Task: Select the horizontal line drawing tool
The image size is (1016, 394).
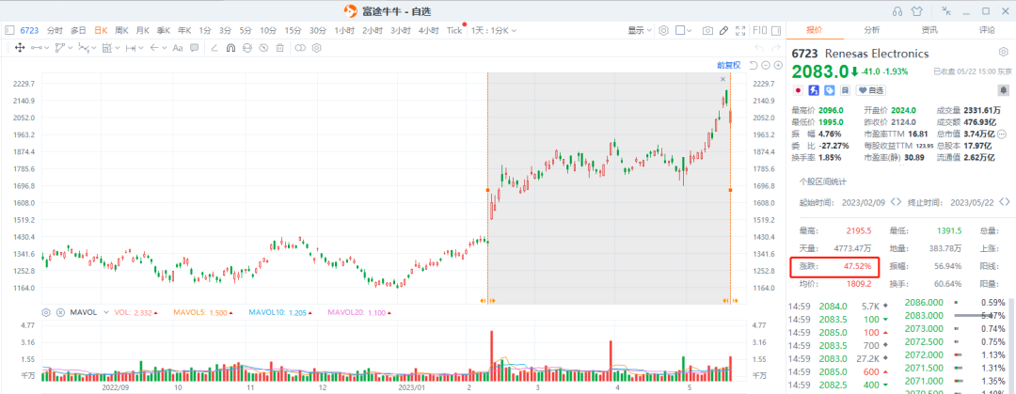Action: tap(37, 47)
